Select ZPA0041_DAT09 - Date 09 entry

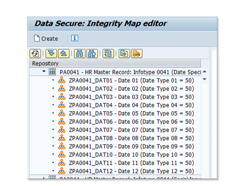pos(131,147)
